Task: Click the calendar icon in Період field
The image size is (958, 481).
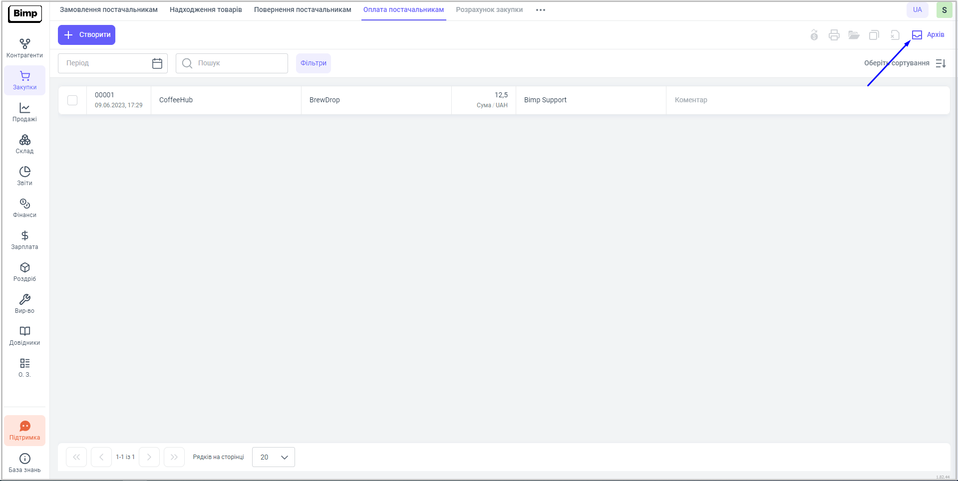Action: (157, 63)
